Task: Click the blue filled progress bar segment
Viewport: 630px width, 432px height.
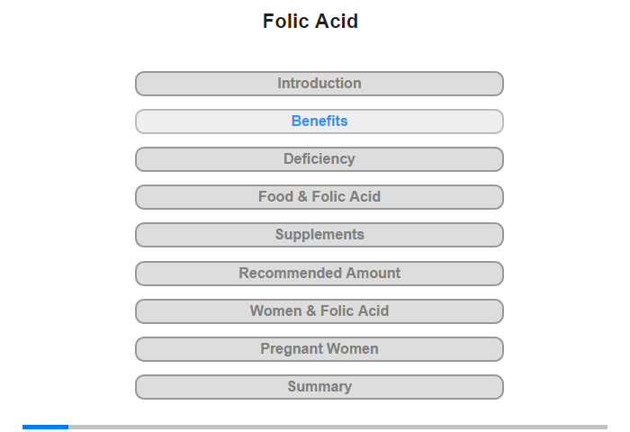Action: click(x=45, y=427)
